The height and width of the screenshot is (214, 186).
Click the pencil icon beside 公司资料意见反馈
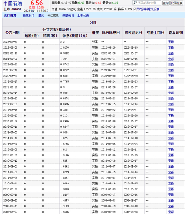tap(135, 9)
